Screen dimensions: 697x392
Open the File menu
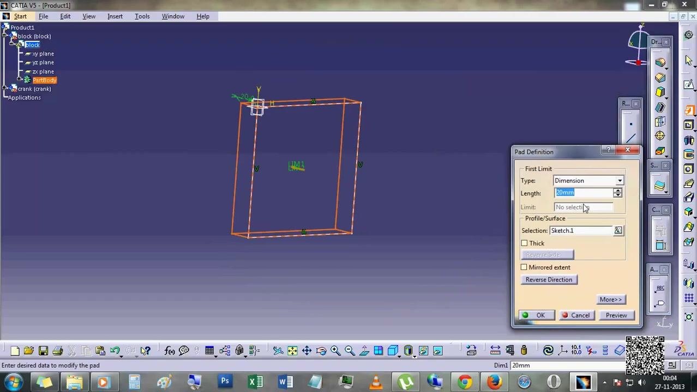43,16
